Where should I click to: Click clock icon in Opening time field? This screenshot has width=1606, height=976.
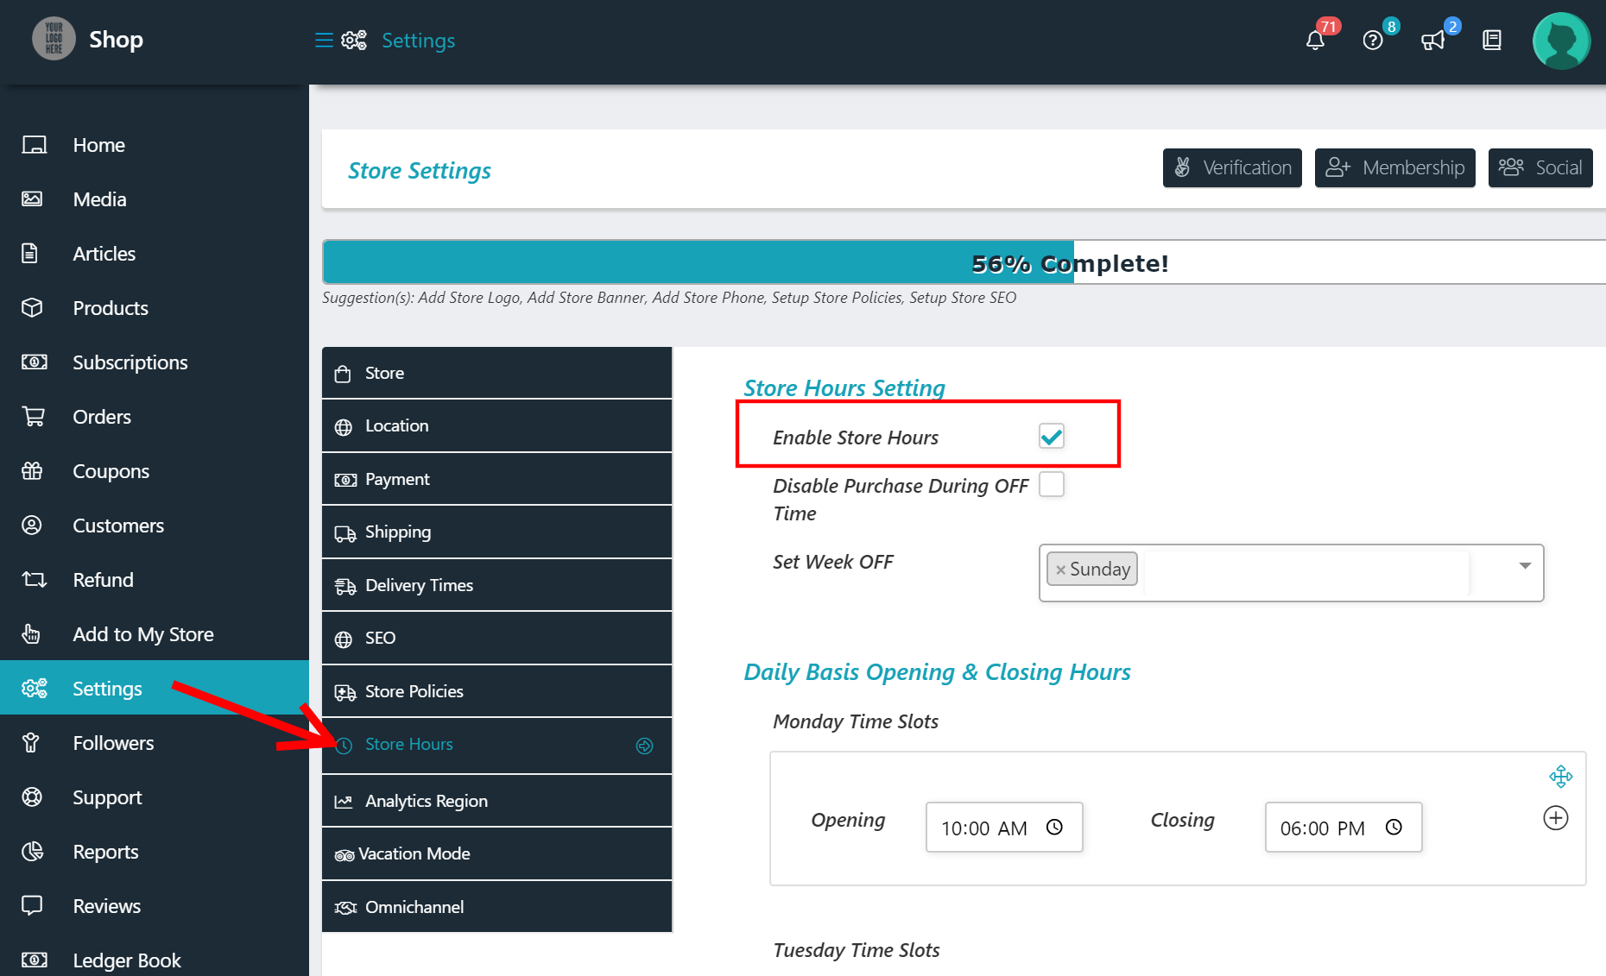(1054, 828)
